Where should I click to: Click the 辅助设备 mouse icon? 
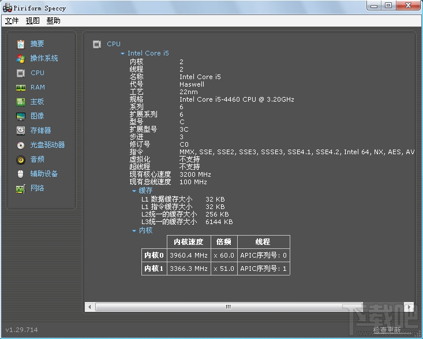tap(21, 174)
